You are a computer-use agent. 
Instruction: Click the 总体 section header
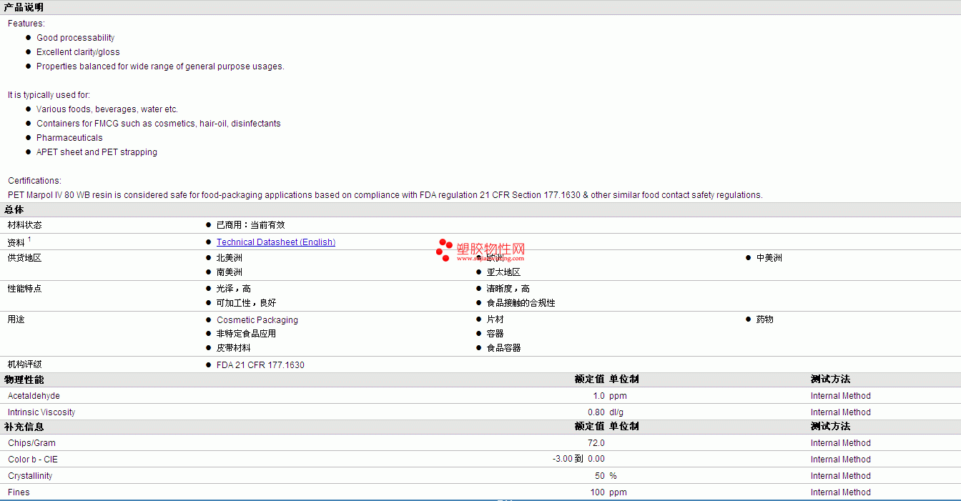[x=14, y=209]
